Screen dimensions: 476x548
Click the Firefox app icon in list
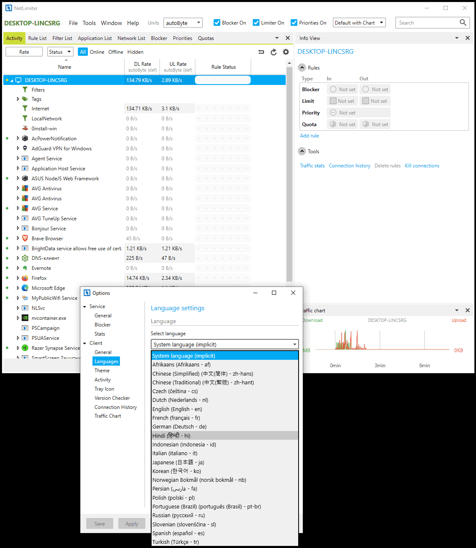click(25, 278)
